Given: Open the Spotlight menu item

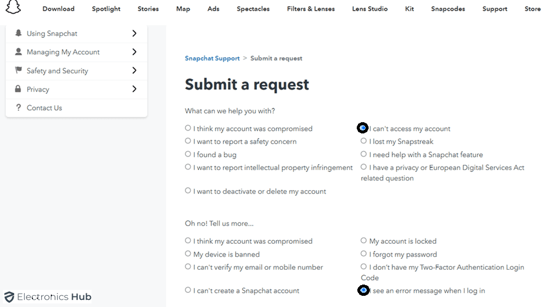Looking at the screenshot, I should tap(106, 9).
